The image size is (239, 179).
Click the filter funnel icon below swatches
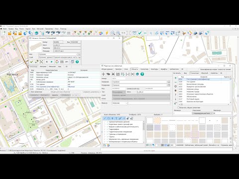(x=153, y=145)
